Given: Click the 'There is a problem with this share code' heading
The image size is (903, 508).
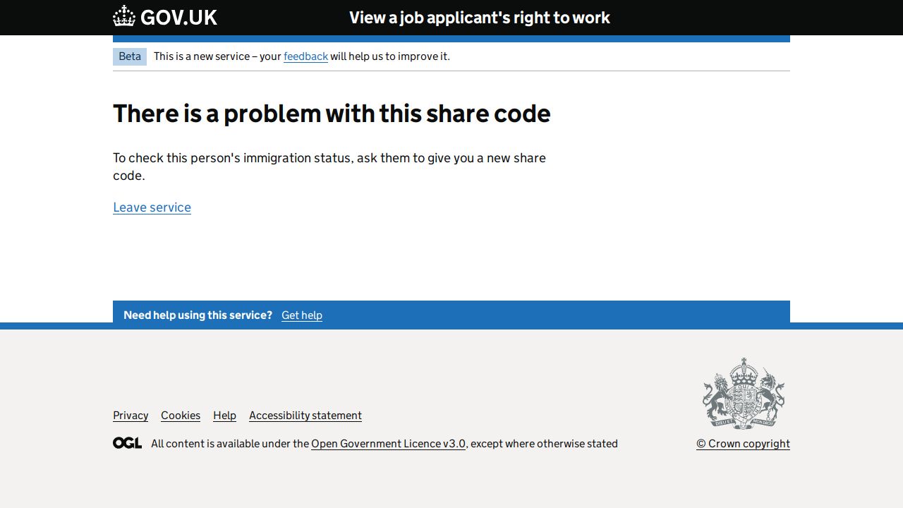Looking at the screenshot, I should [332, 114].
